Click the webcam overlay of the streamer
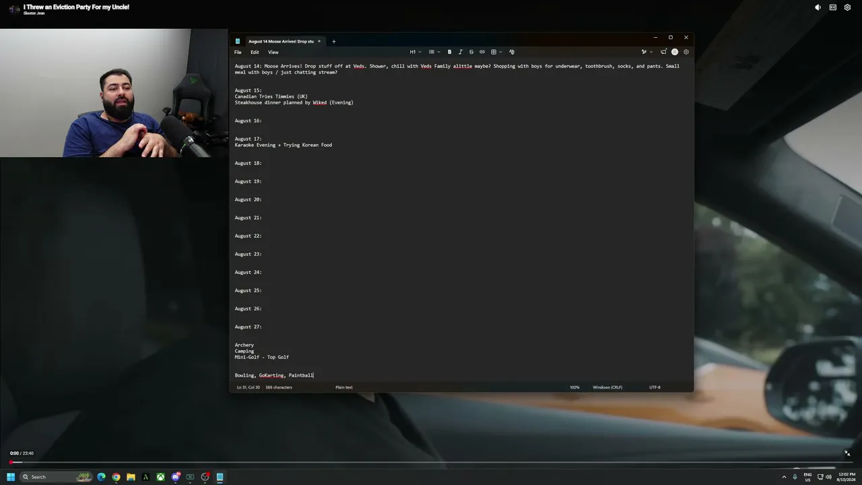Image resolution: width=862 pixels, height=485 pixels. click(x=114, y=92)
